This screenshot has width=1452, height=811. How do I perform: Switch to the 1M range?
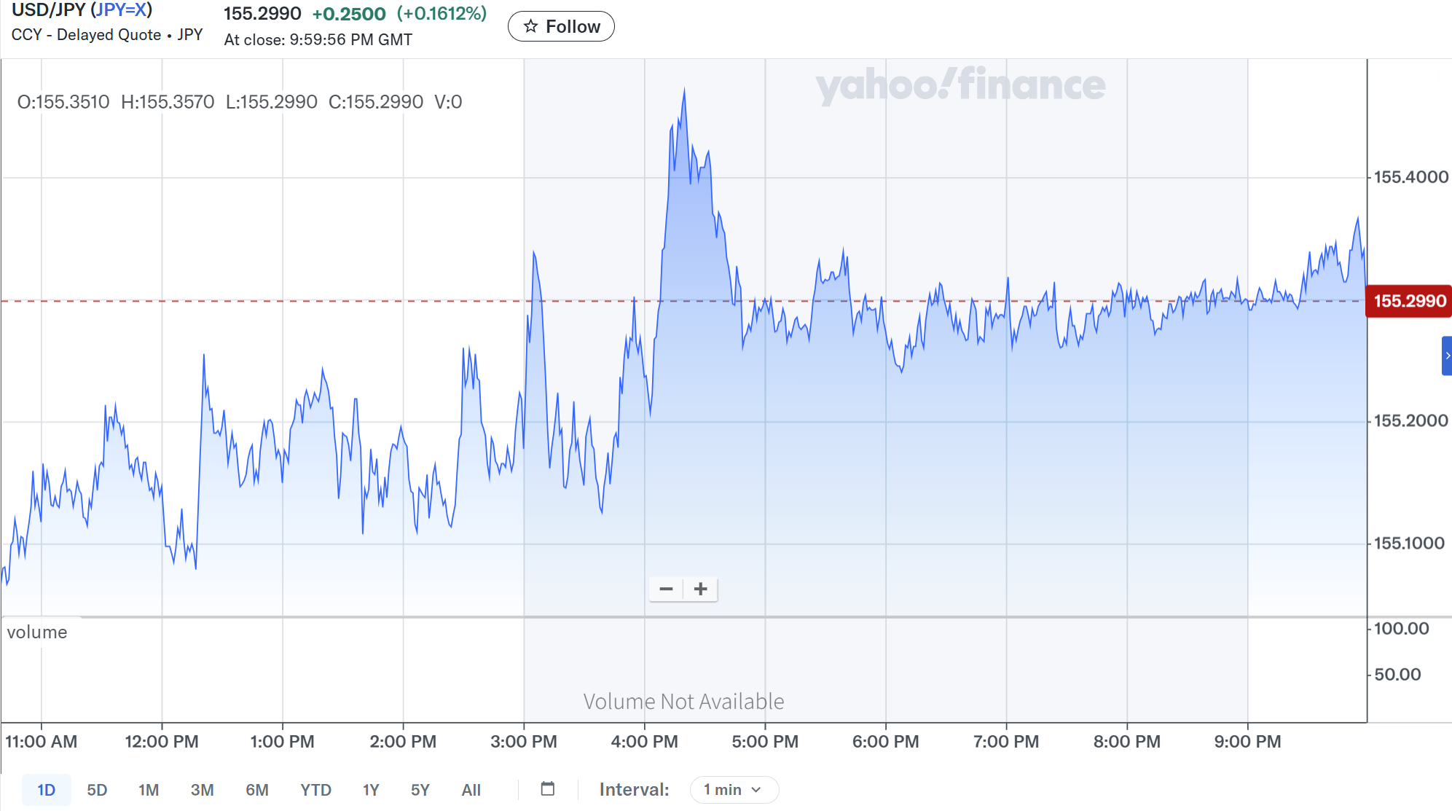(x=149, y=790)
